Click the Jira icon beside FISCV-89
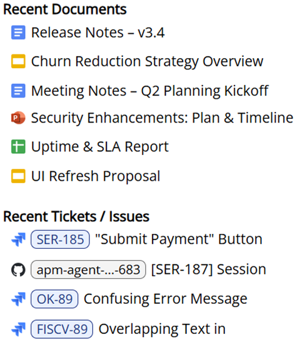Screen dimensions: 297x342 point(18,329)
